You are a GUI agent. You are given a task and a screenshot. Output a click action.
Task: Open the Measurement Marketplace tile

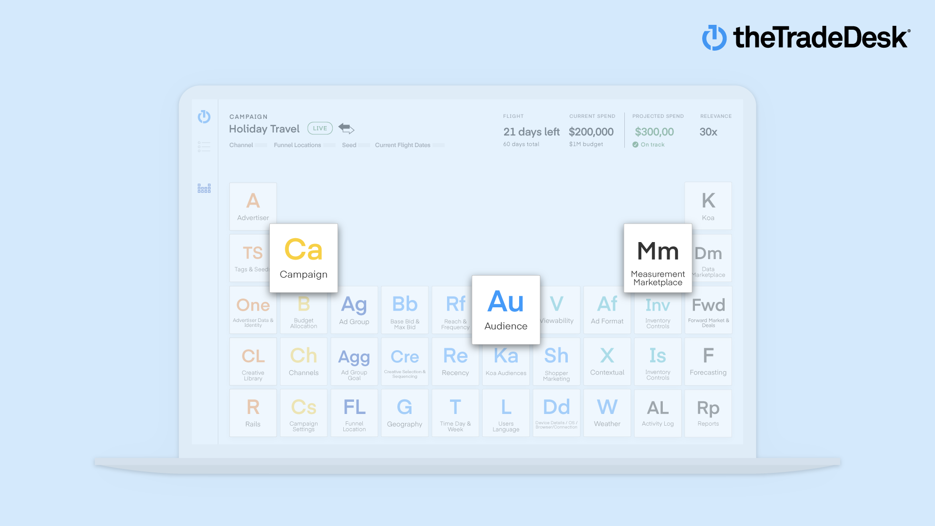657,258
